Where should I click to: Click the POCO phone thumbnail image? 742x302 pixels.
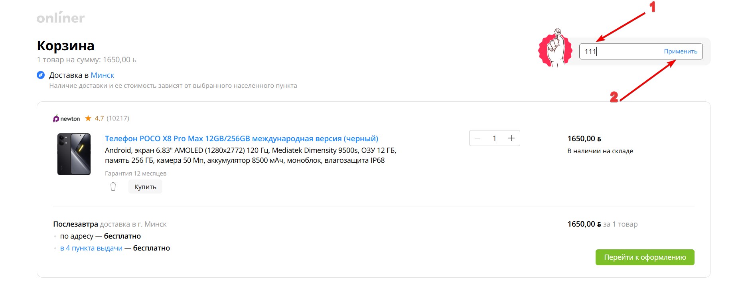(x=74, y=154)
